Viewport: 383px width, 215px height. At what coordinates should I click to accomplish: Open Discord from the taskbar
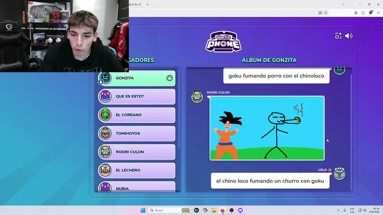pyautogui.click(x=240, y=210)
